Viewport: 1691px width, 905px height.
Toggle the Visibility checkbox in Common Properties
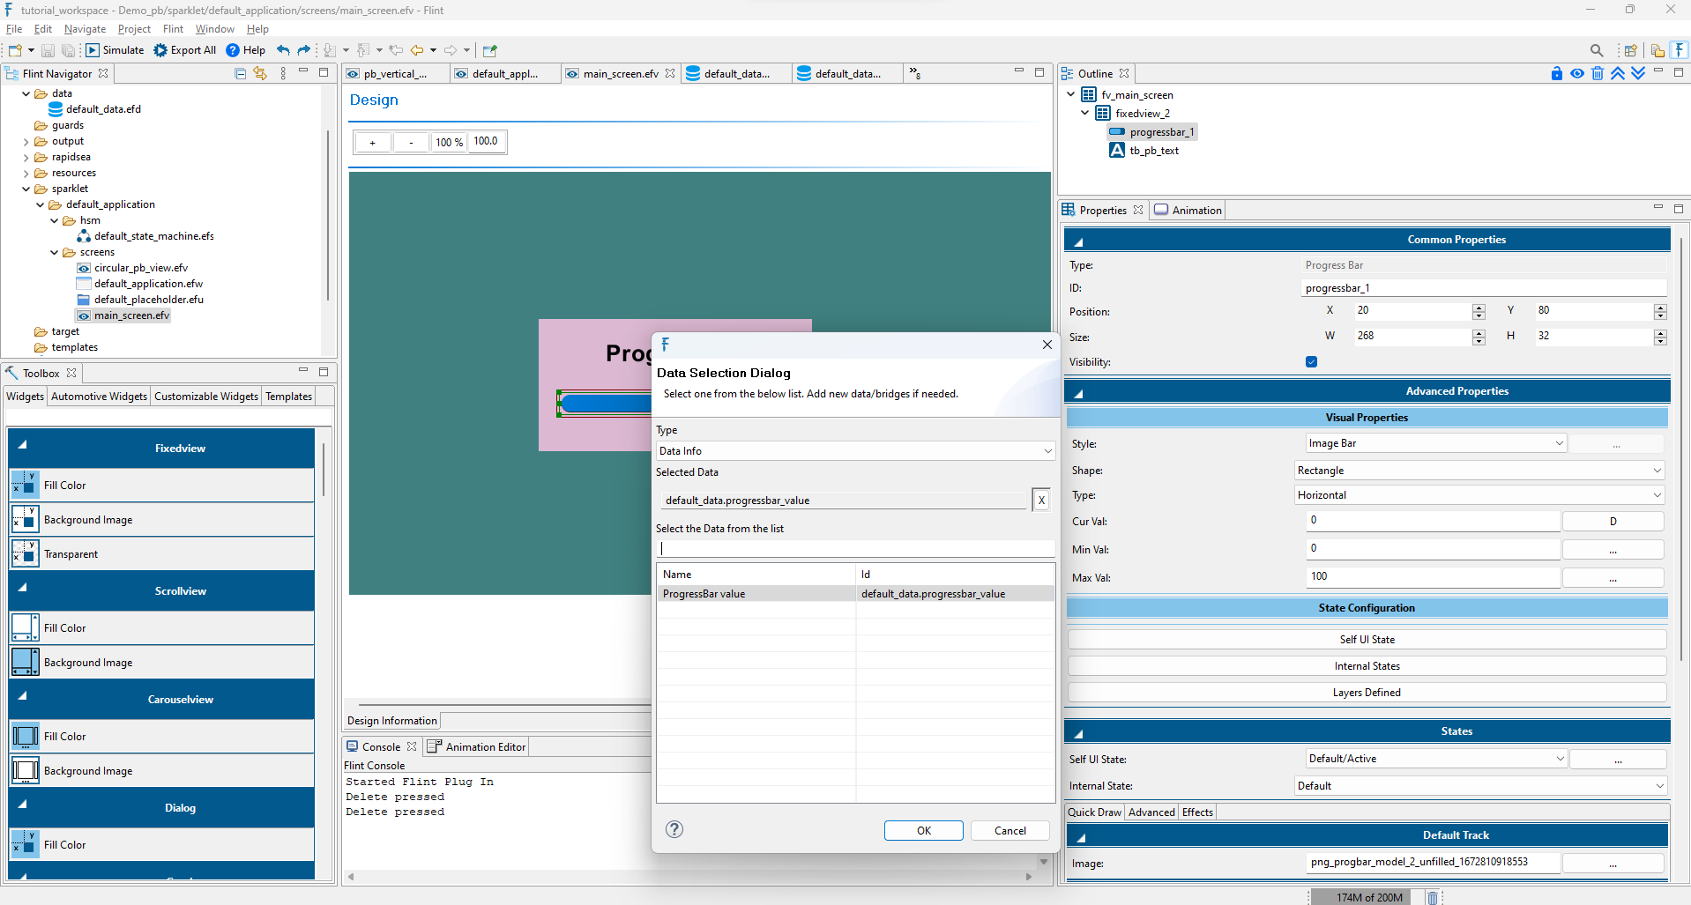coord(1311,361)
